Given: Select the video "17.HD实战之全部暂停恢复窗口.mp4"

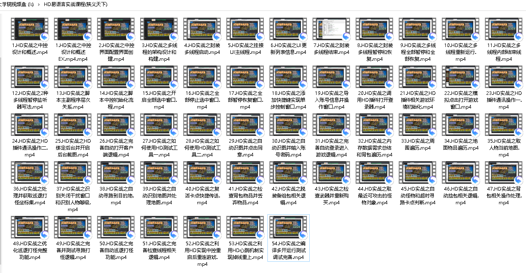Looking at the screenshot, I should click(x=245, y=78).
